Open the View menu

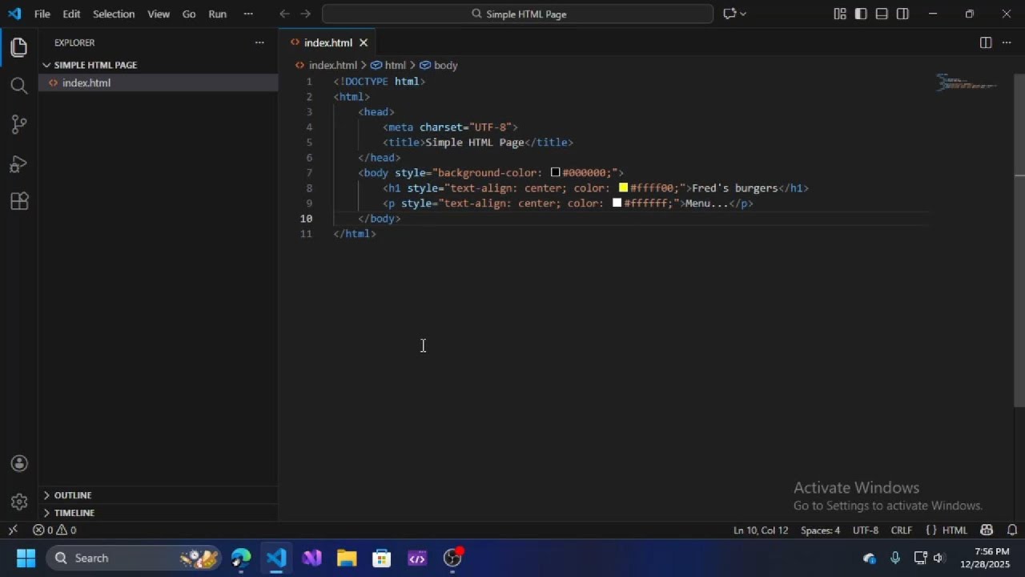(x=159, y=14)
